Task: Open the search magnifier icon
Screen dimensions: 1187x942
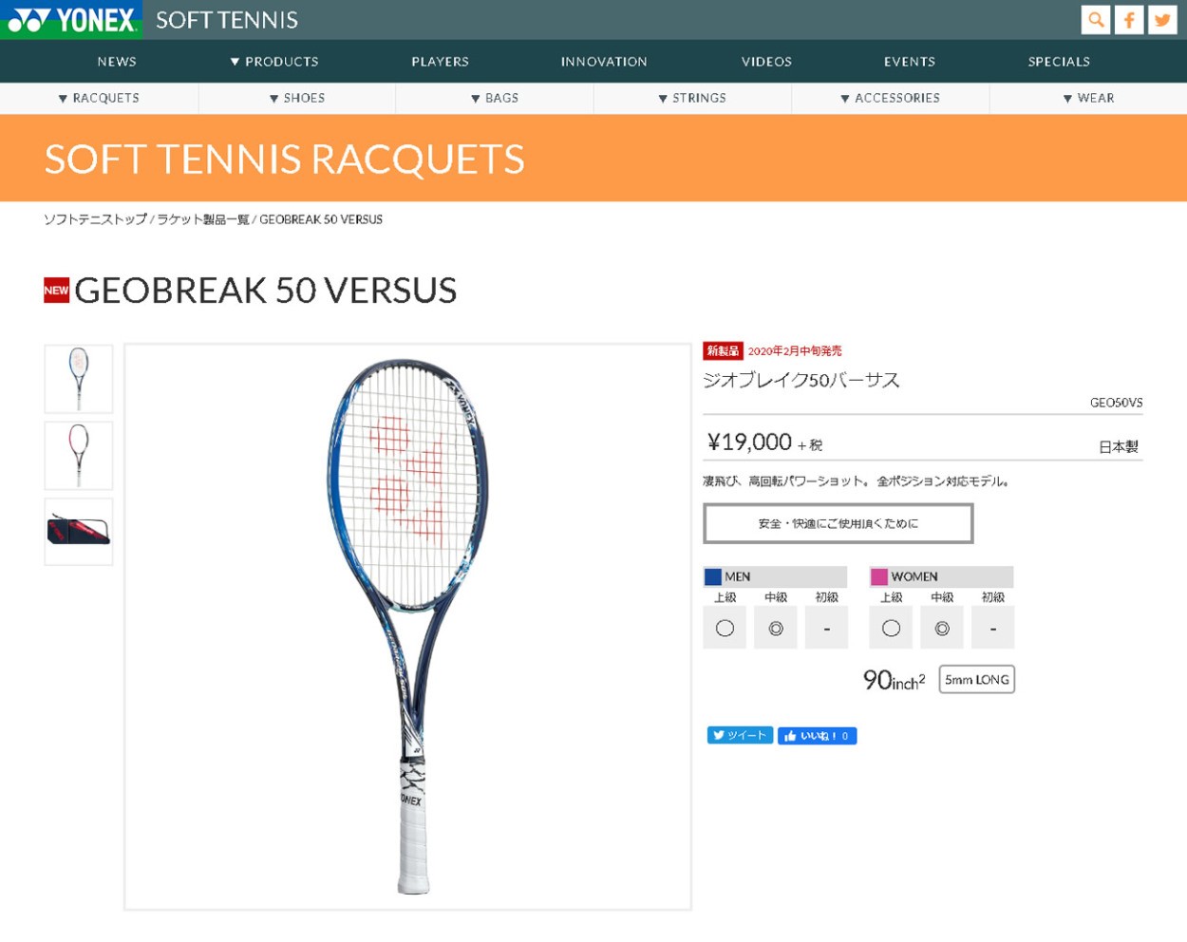Action: (x=1096, y=20)
